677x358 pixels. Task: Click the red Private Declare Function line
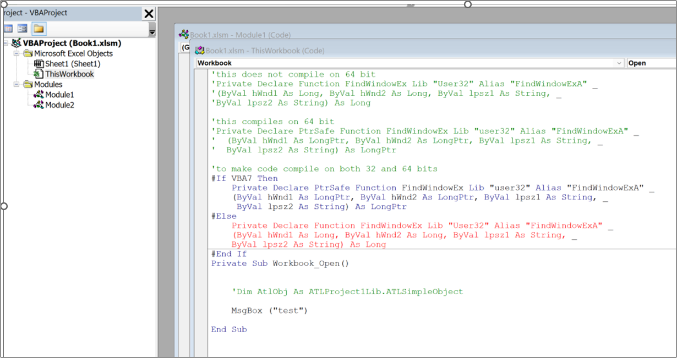pos(423,225)
